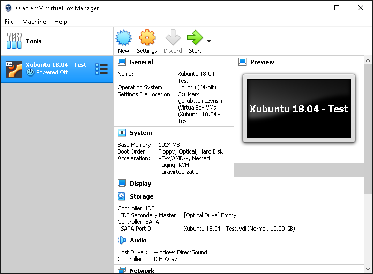Click 'Xubuntu 18.04 - Test.vdi' disk entry
373x274 pixels.
click(240, 229)
